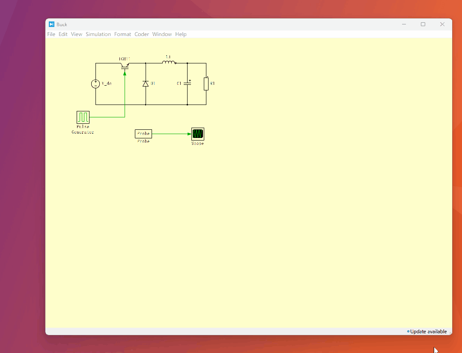Select the R1 resistor symbol
The width and height of the screenshot is (462, 353).
pyautogui.click(x=206, y=84)
